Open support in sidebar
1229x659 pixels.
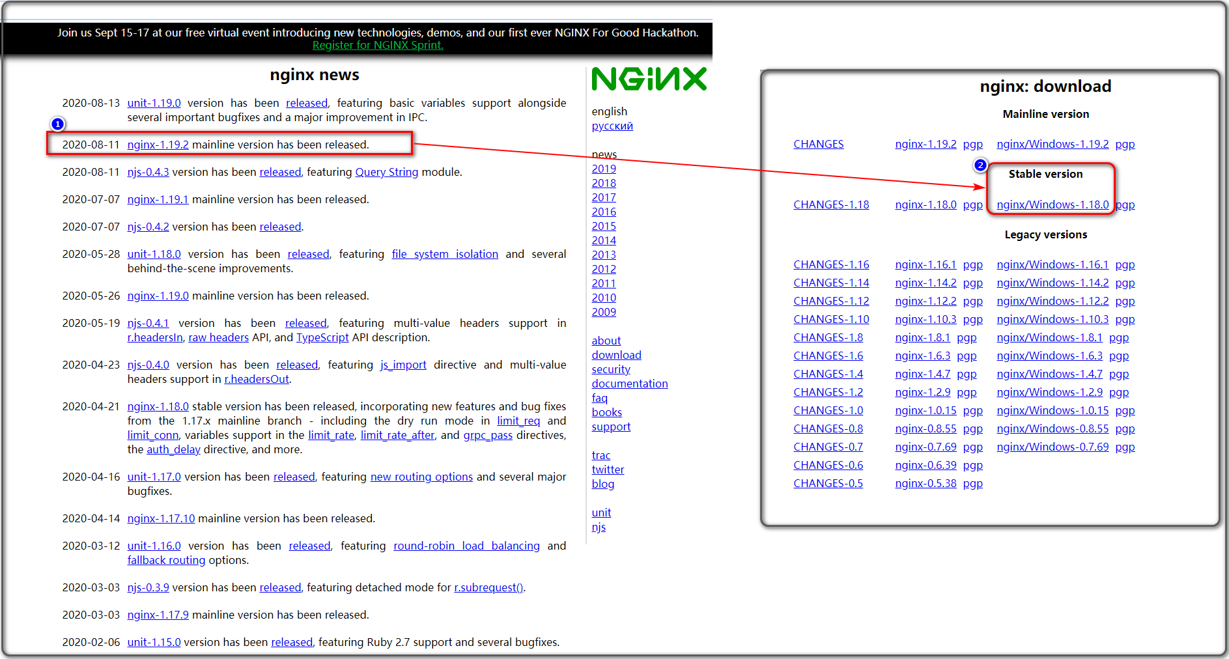tap(611, 427)
